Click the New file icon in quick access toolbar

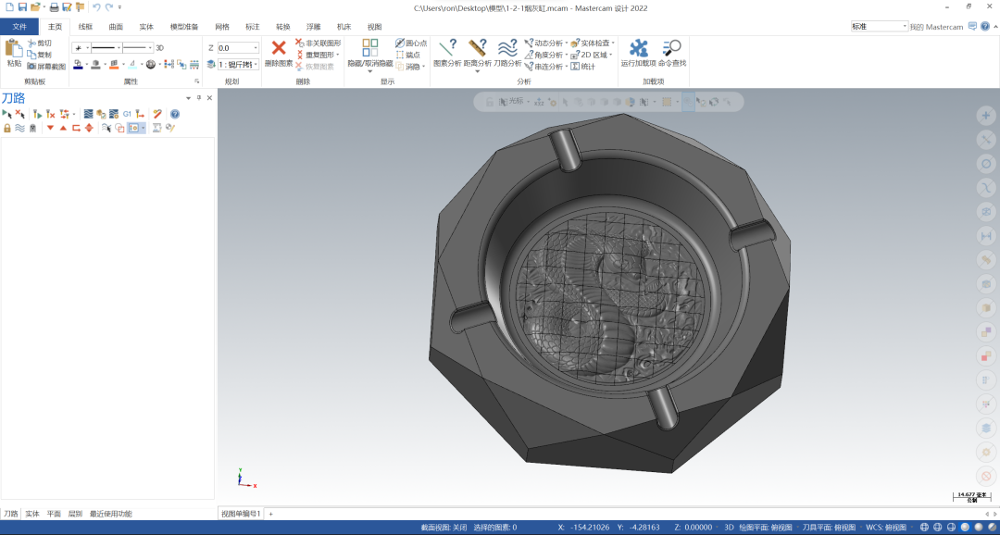(9, 7)
